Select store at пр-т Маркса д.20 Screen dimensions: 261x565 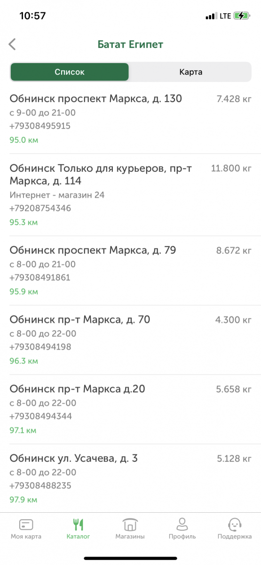[x=130, y=409]
